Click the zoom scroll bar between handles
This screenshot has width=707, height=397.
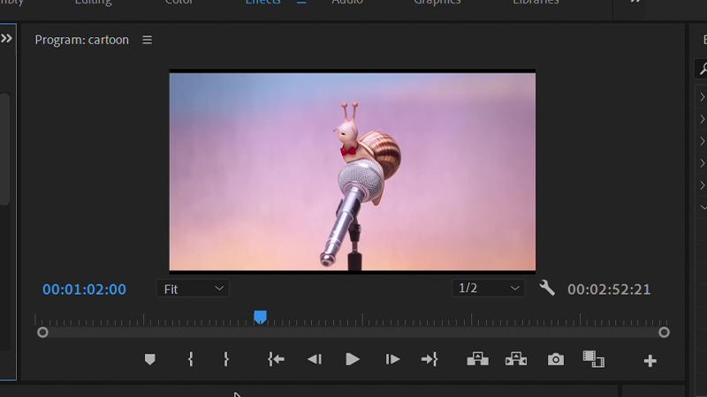pyautogui.click(x=353, y=333)
